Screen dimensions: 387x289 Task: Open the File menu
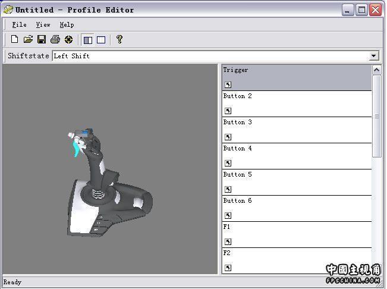click(x=19, y=25)
